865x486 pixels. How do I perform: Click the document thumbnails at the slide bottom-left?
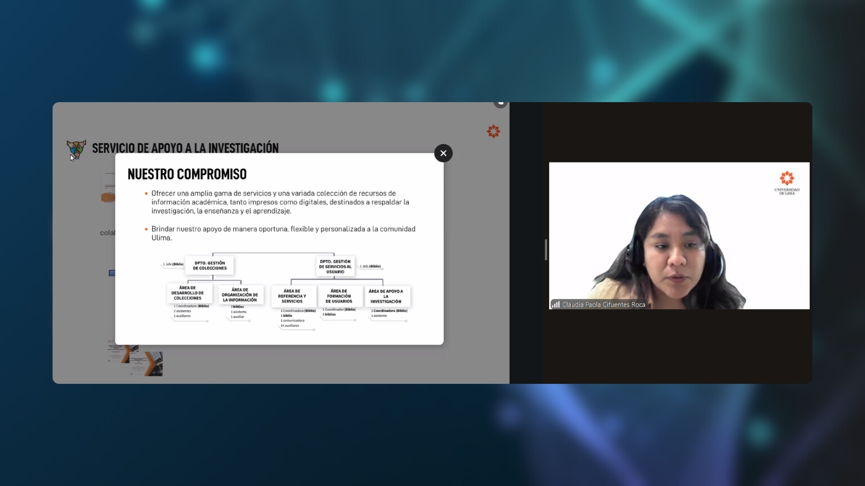pyautogui.click(x=135, y=360)
